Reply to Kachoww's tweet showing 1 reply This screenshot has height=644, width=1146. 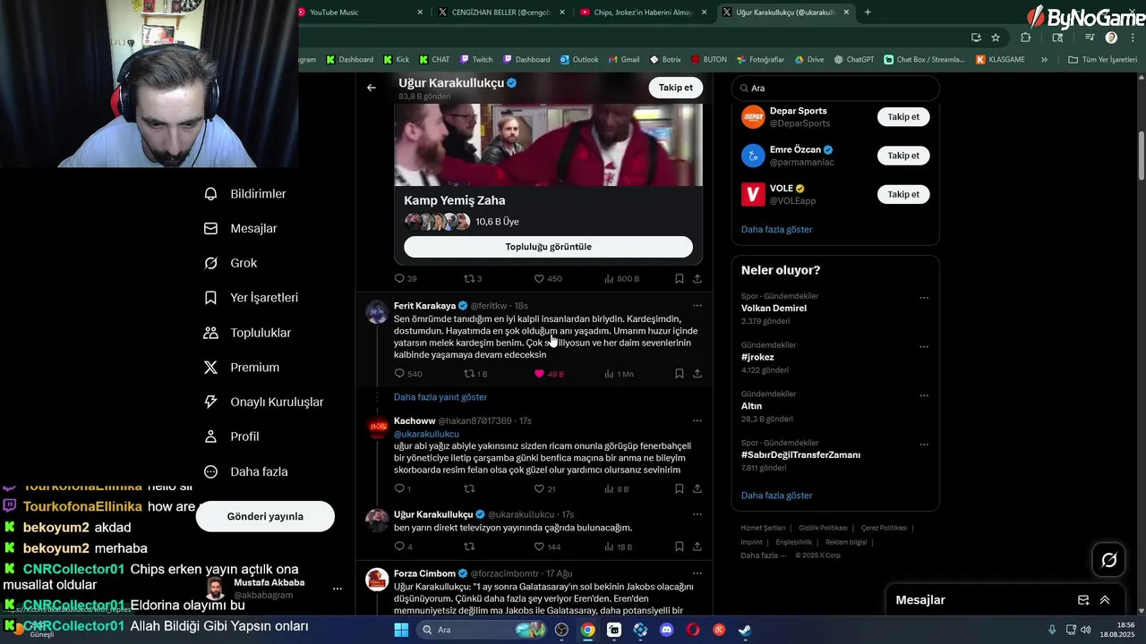pyautogui.click(x=403, y=489)
